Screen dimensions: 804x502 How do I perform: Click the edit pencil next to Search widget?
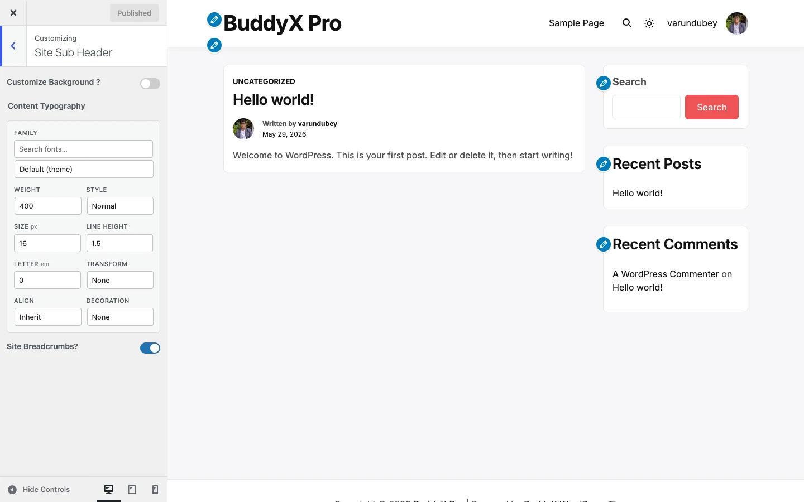pos(604,83)
